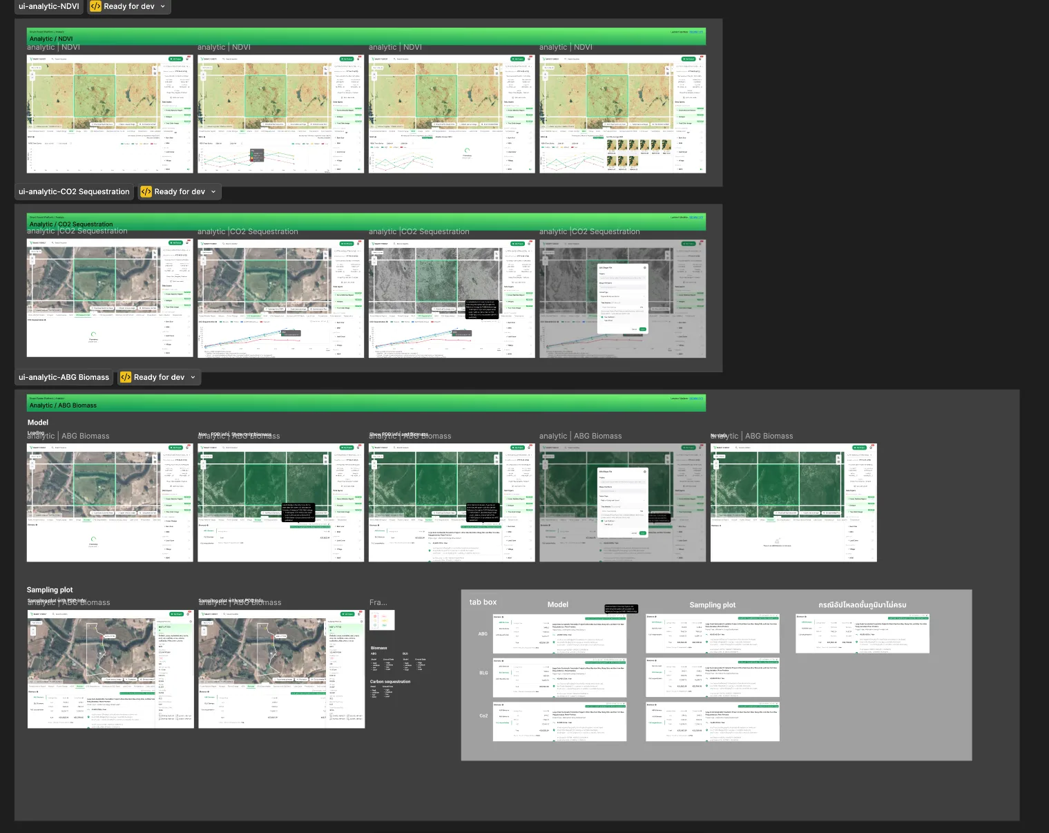Click the code icon beside ui-analytic-NDVI
1049x833 pixels.
coord(96,6)
